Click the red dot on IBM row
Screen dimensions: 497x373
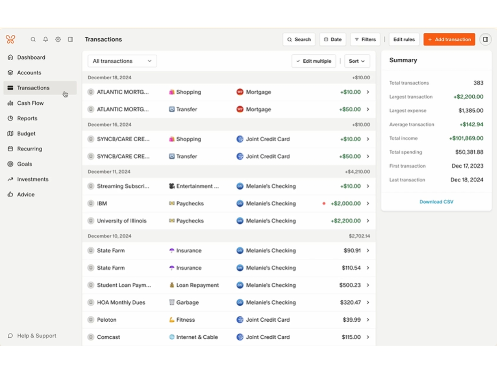(x=324, y=203)
